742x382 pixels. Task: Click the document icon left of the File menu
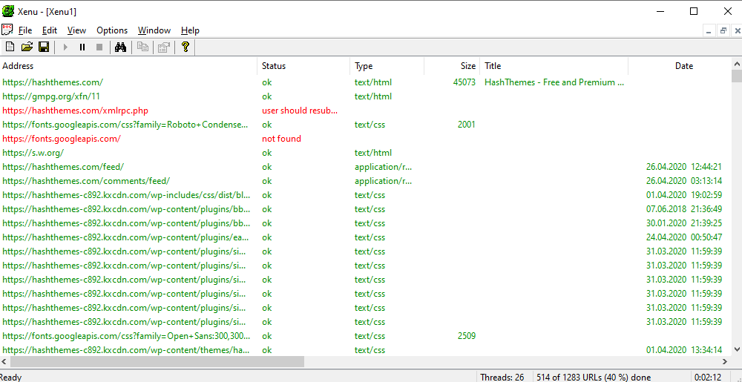tap(7, 30)
